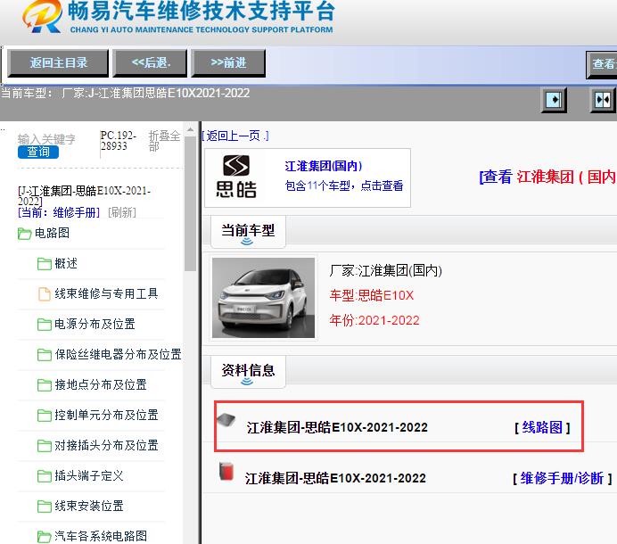Click the 年份:2021-2022 text
The height and width of the screenshot is (544, 617).
click(x=374, y=320)
